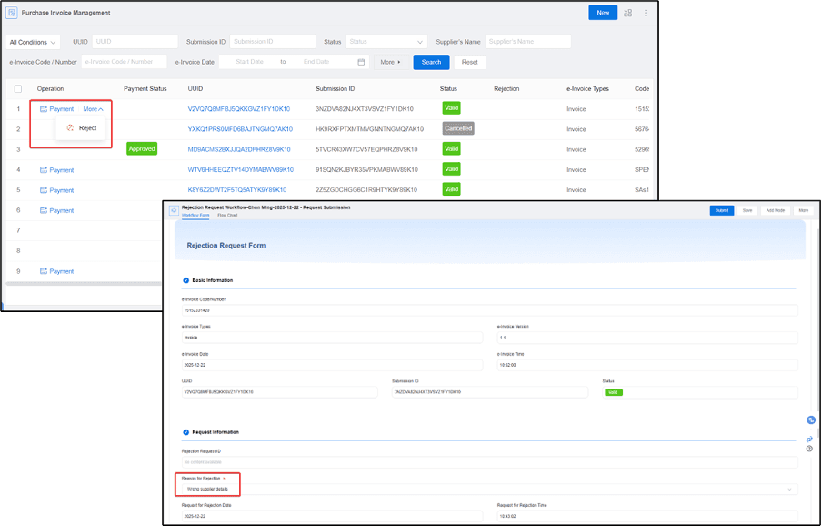Screen dimensions: 822x526
Task: Click the Operation column header
Action: (50, 88)
